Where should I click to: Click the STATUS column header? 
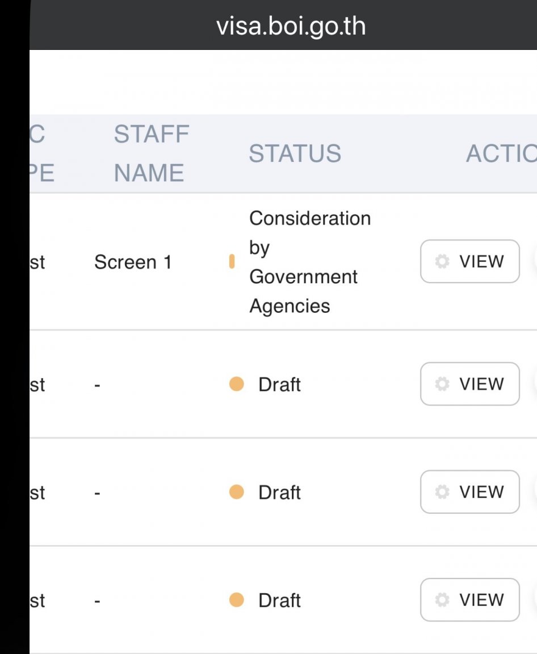[x=295, y=153]
